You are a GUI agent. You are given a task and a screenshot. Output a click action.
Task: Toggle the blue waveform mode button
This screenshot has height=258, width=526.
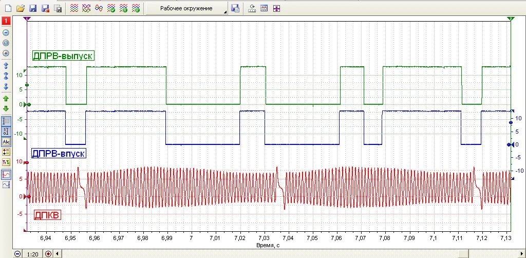tap(6, 185)
